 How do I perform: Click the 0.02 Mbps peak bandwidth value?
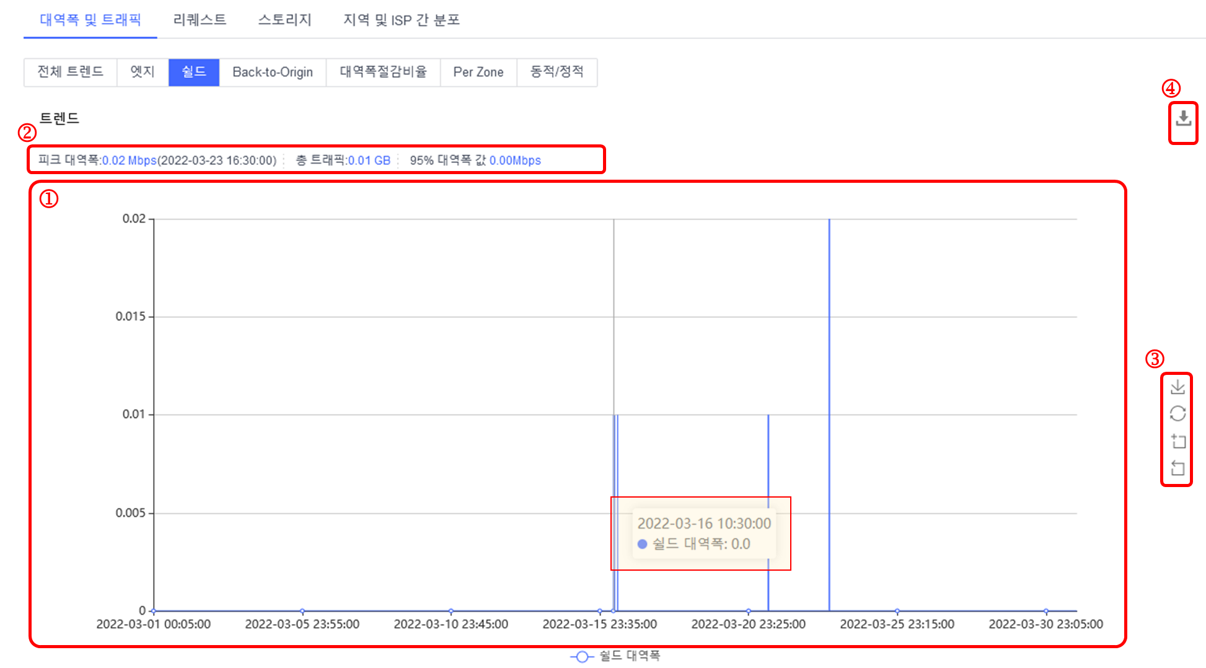click(129, 160)
